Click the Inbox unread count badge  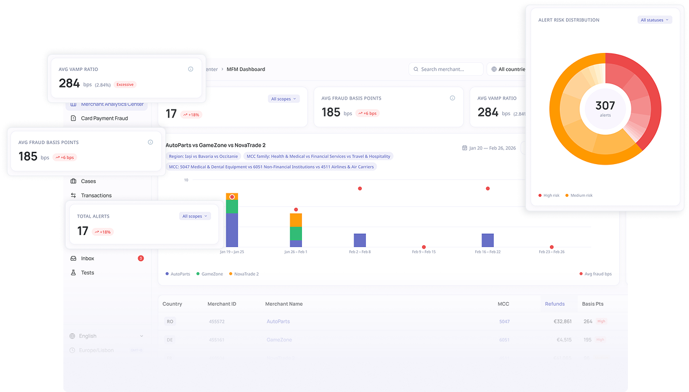point(141,258)
